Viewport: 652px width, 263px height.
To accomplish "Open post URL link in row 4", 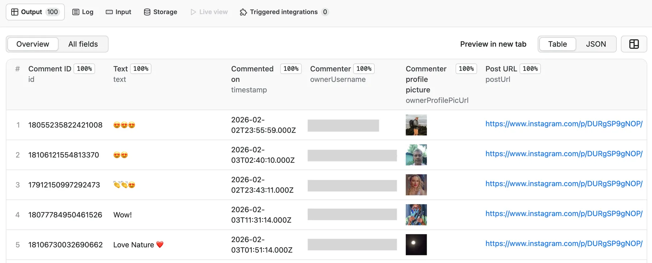I will point(564,214).
